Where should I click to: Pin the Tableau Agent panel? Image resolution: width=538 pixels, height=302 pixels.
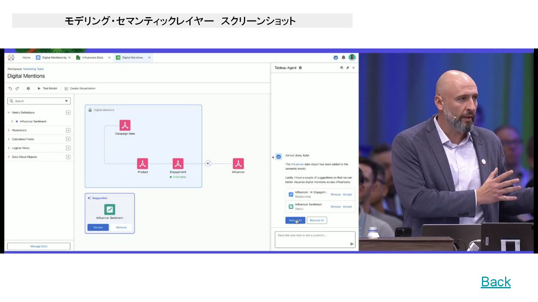click(347, 68)
